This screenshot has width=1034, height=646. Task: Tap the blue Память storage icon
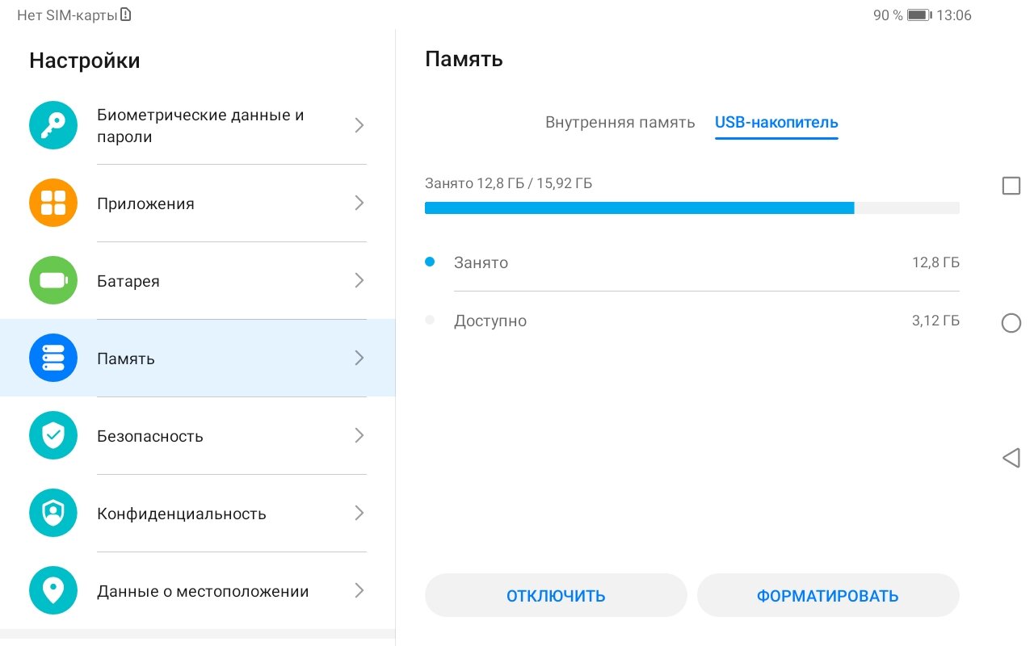[53, 358]
